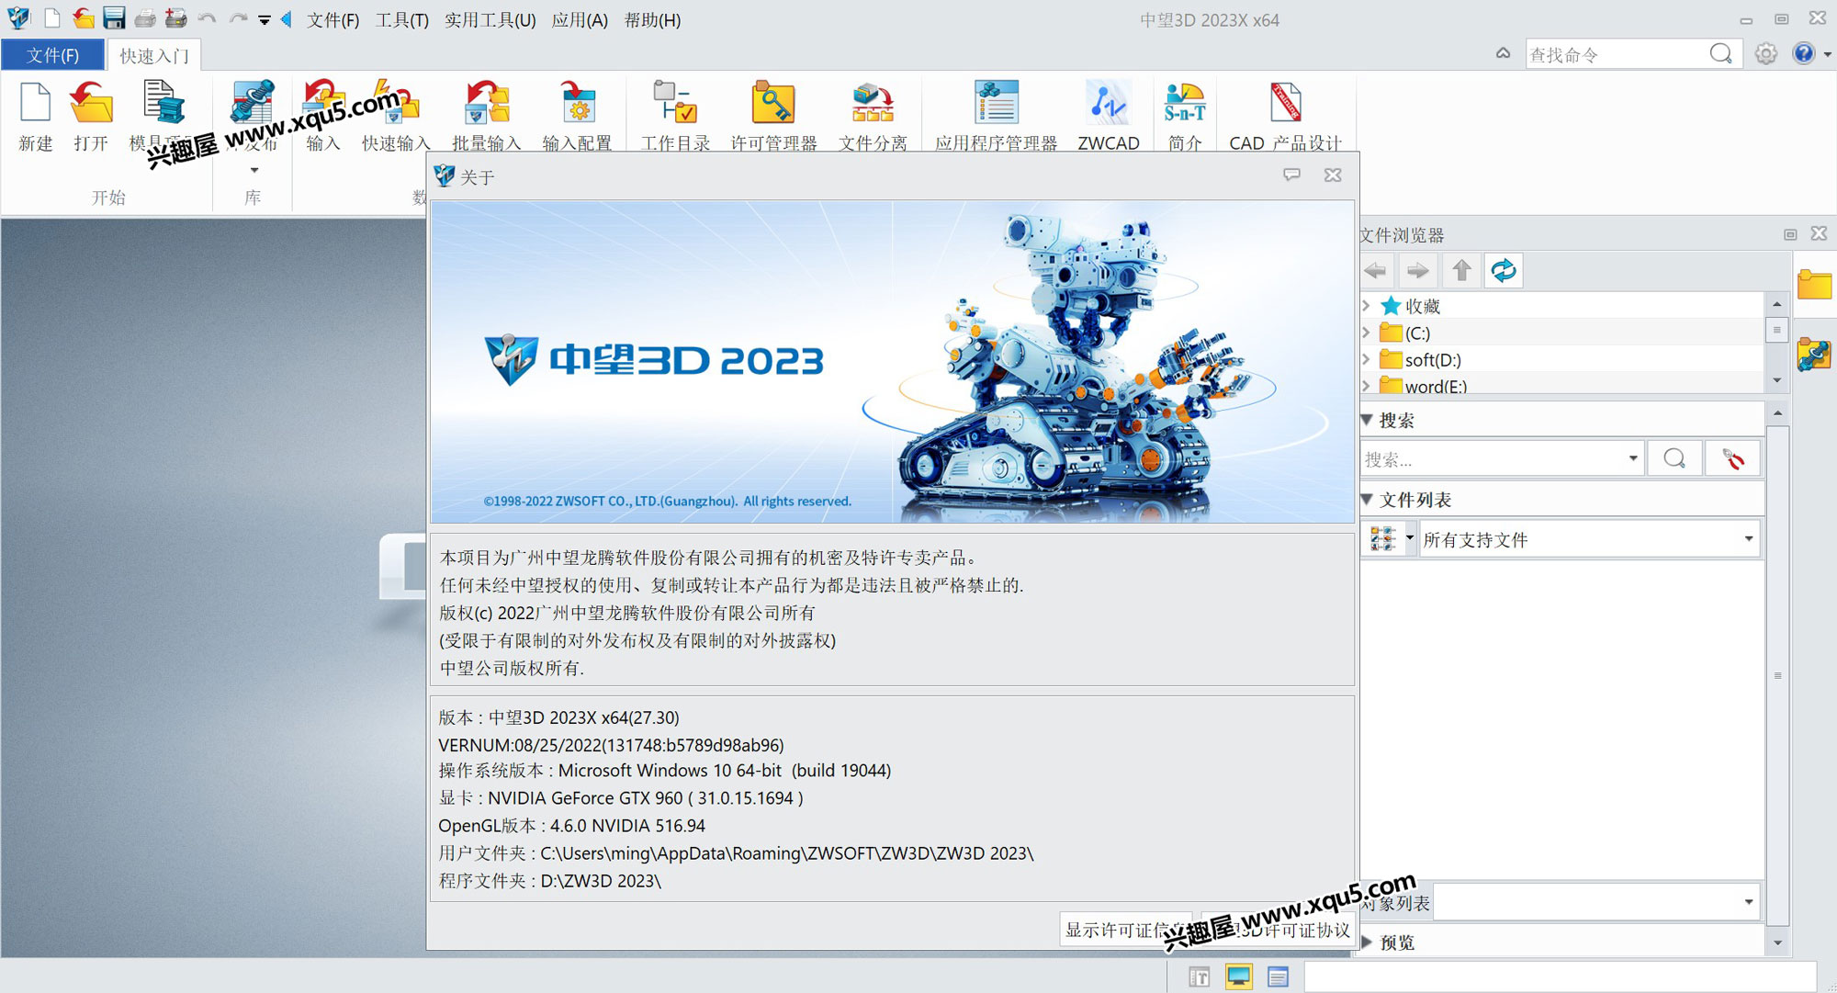The width and height of the screenshot is (1837, 993).
Task: Open 输入配置 (Import Settings) from ribbon
Action: 577,116
